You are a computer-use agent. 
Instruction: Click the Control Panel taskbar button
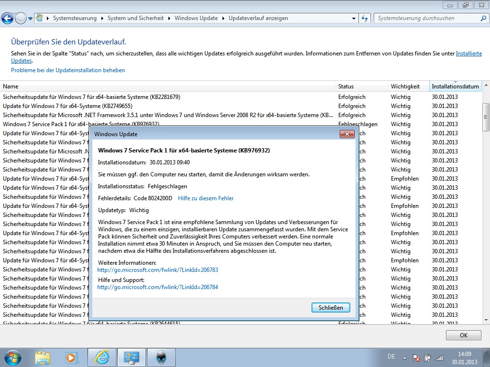132,358
